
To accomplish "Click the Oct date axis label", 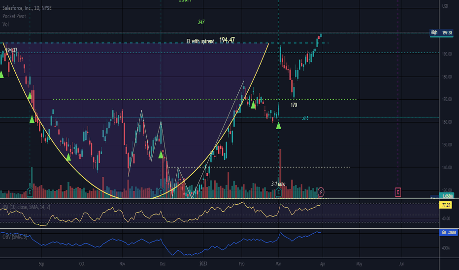I will [82, 264].
